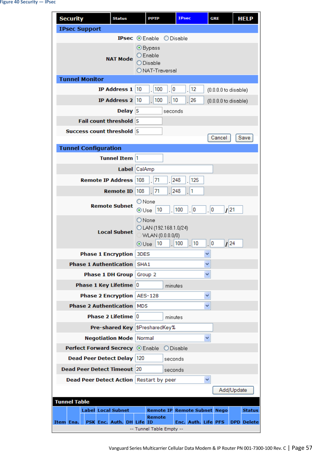Enable IPsec radio button
The height and width of the screenshot is (451, 312).
139,38
